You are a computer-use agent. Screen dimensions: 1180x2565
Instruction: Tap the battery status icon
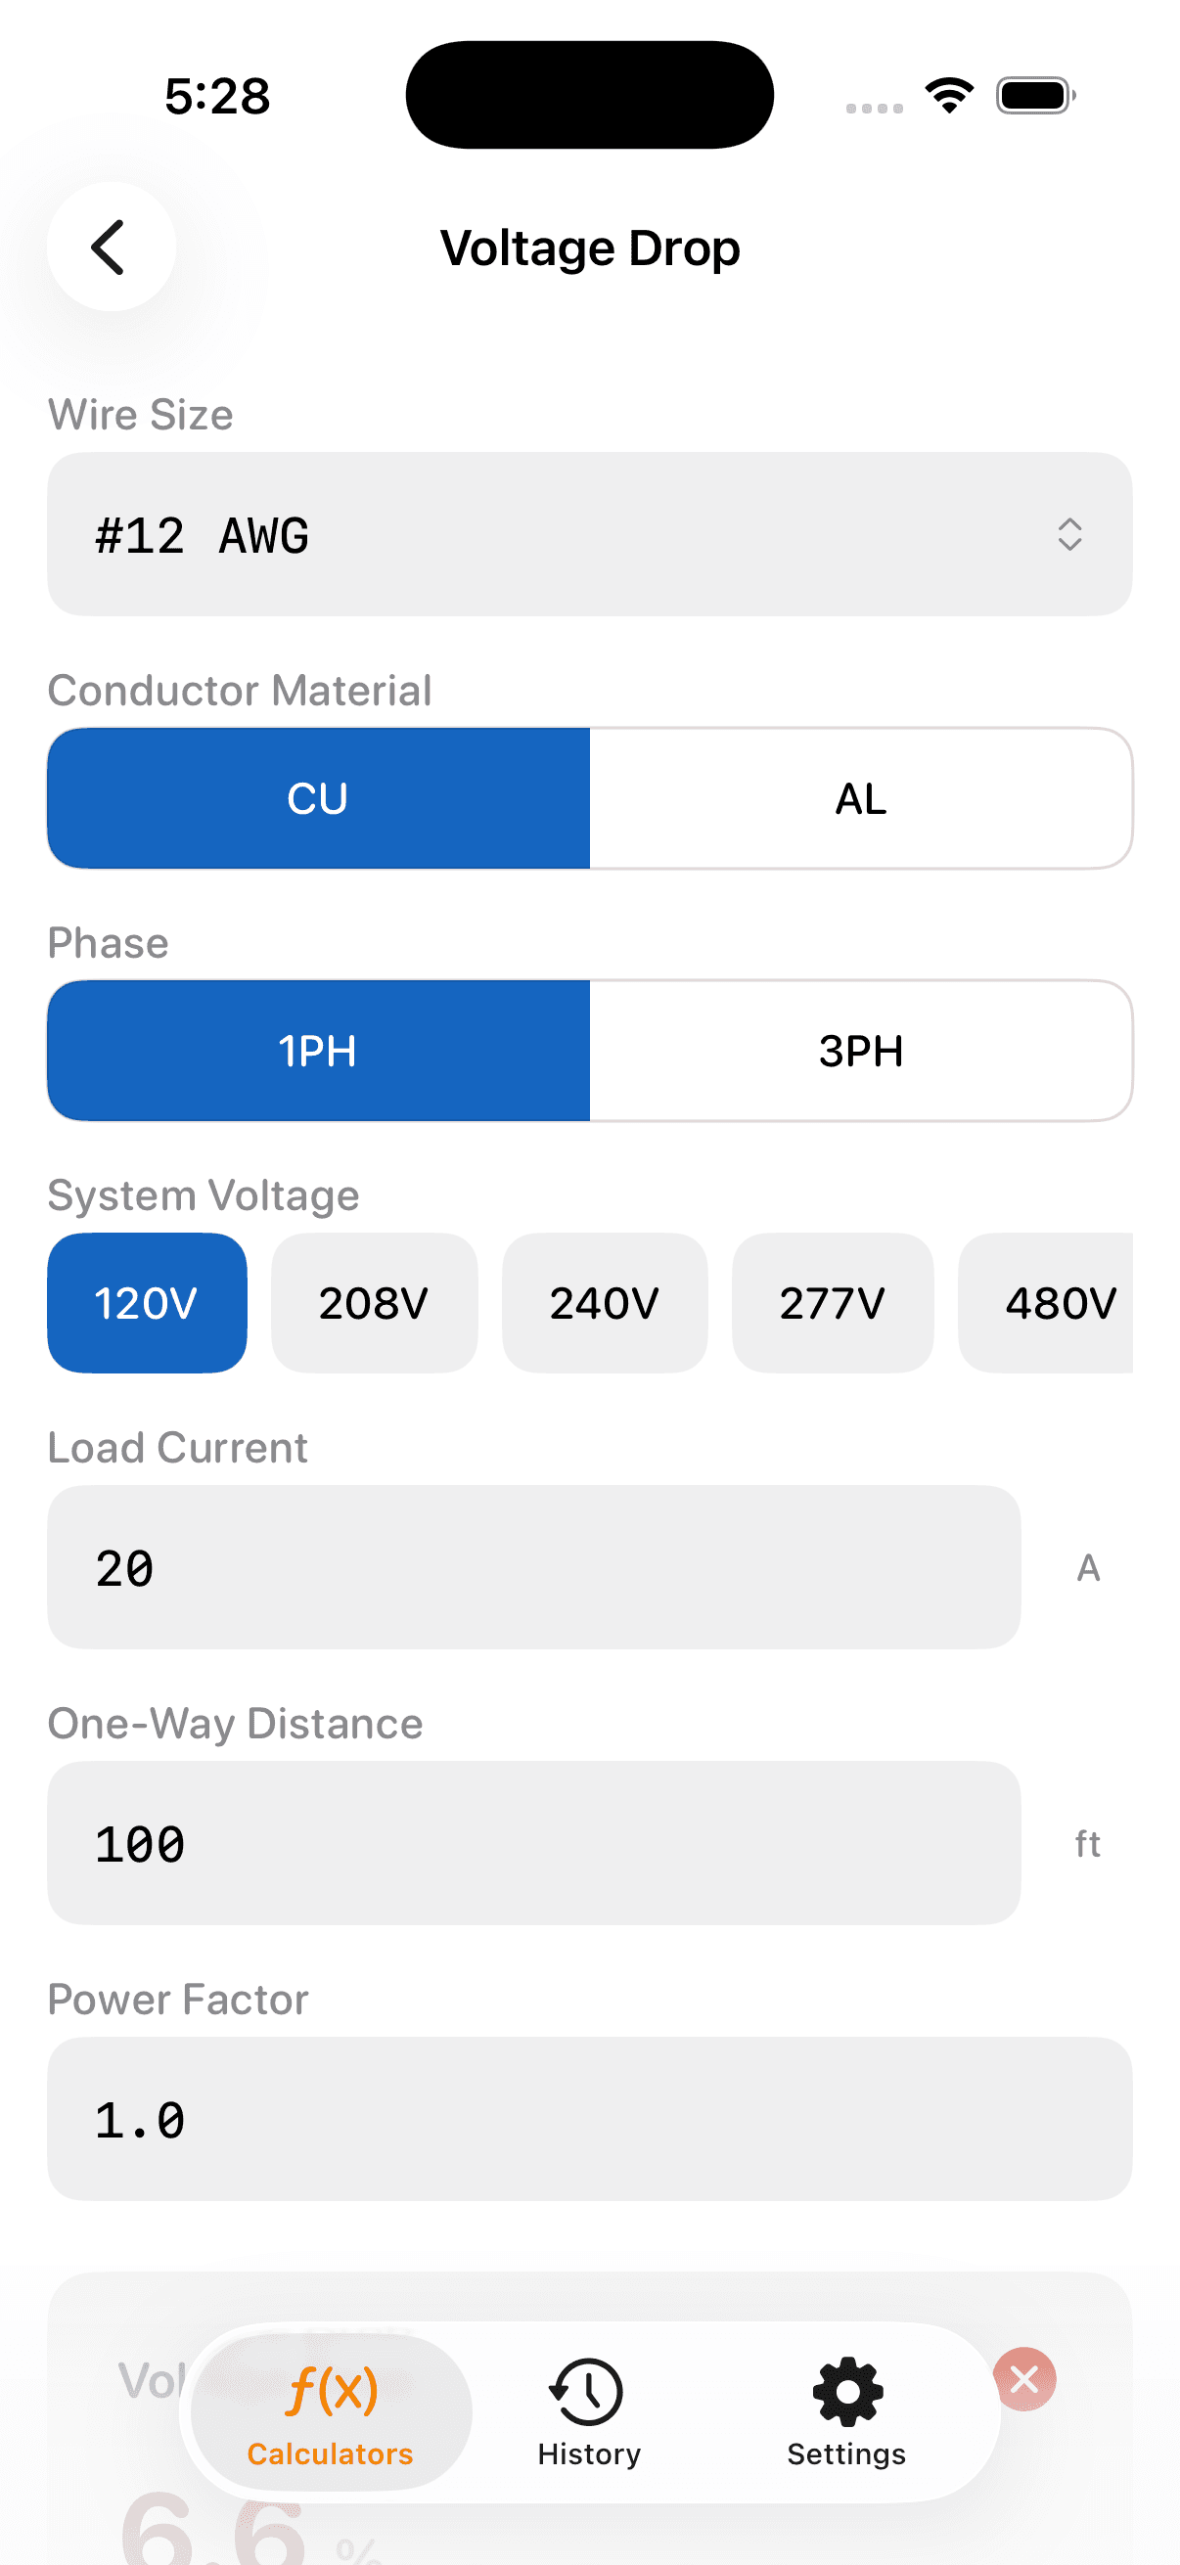pyautogui.click(x=1034, y=96)
